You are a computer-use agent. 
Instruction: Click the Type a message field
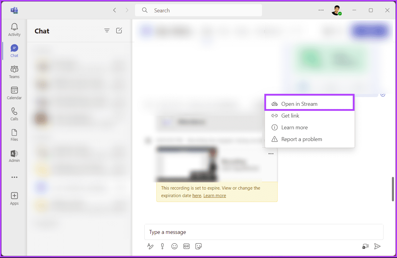tap(263, 232)
